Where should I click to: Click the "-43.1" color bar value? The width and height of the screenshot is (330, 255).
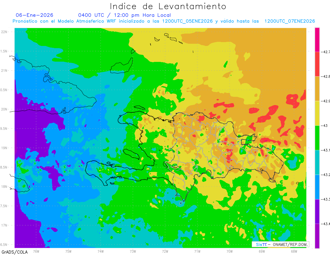tap(326, 150)
